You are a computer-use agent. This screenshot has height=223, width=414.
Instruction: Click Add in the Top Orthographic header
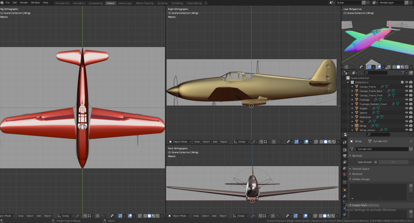coord(39,216)
